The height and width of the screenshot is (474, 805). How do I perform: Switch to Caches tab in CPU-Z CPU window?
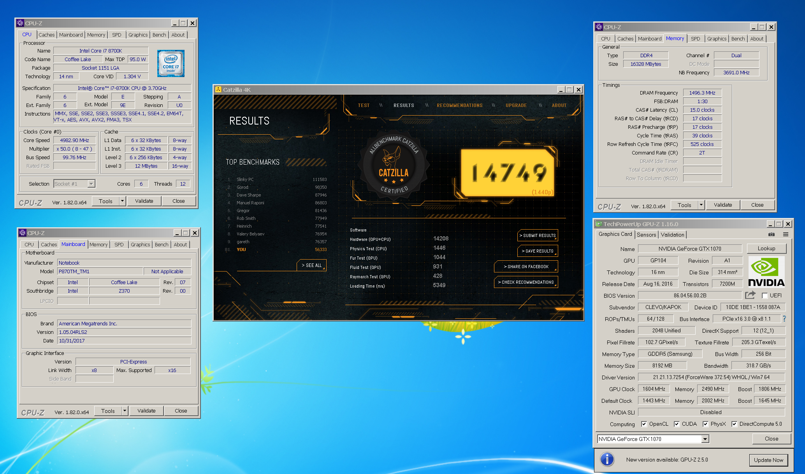pyautogui.click(x=46, y=35)
